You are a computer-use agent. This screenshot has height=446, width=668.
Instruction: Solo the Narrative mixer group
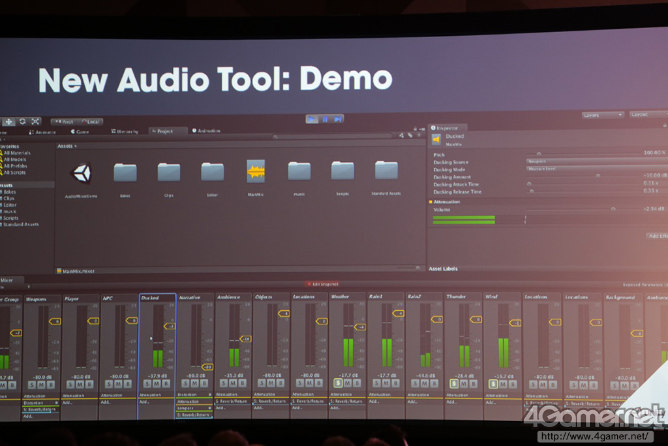185,383
